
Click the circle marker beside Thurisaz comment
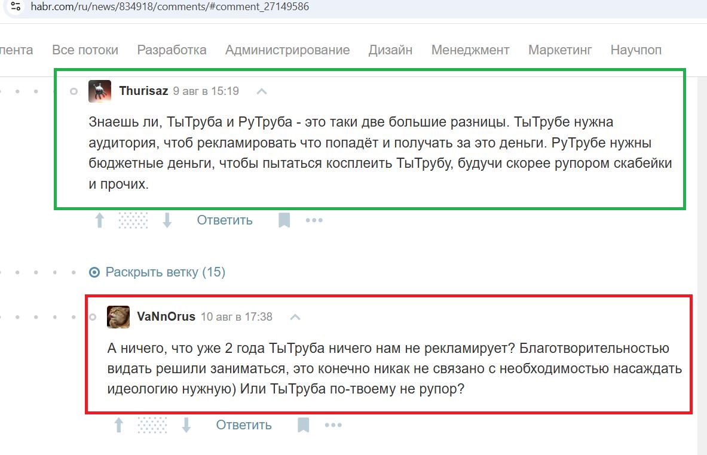tap(74, 91)
